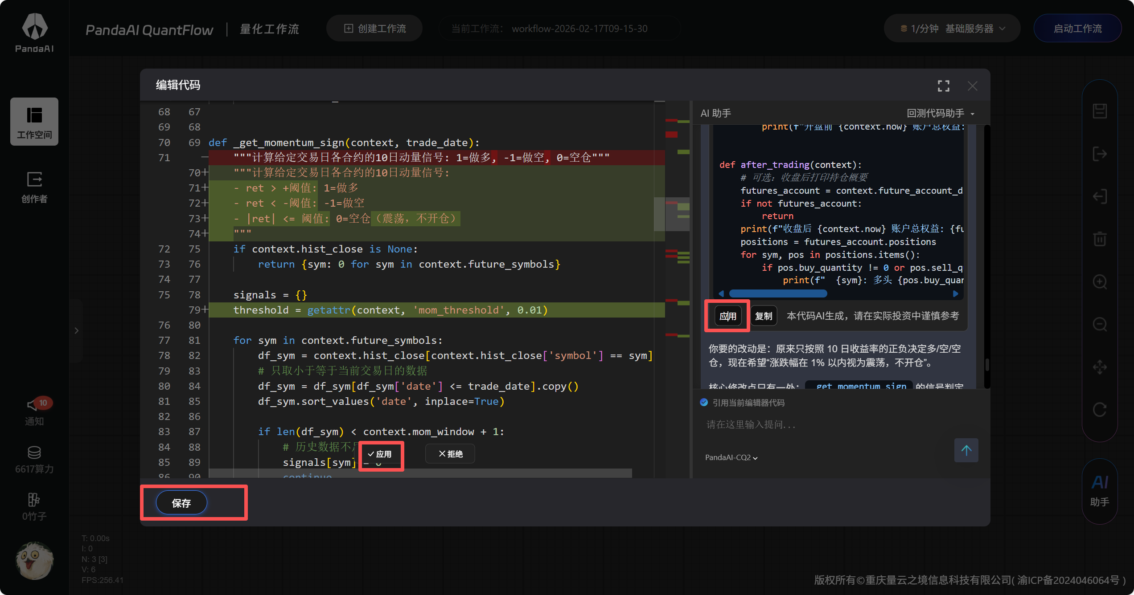Click 'def after_trading(context):' in AI panel
Screen dimensions: 1134x595
[790, 165]
